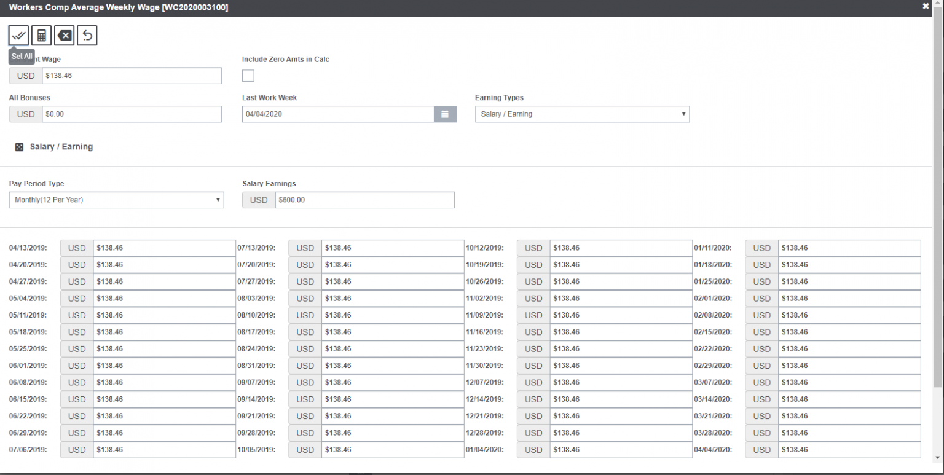Click the 10/12/2019 wage amount field
This screenshot has height=475, width=944.
click(621, 248)
